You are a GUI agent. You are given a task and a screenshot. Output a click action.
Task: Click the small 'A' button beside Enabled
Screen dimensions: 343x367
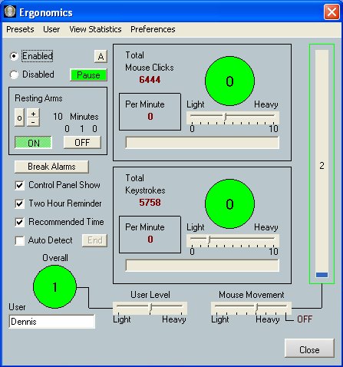(101, 56)
